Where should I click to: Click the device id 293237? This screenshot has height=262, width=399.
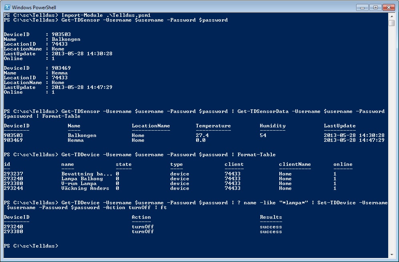tap(14, 174)
